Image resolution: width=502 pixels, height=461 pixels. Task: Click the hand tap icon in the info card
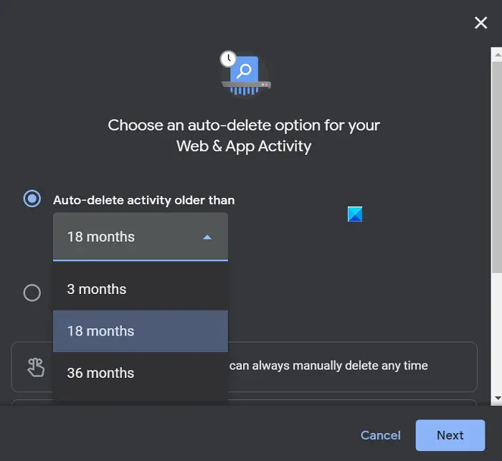[36, 367]
